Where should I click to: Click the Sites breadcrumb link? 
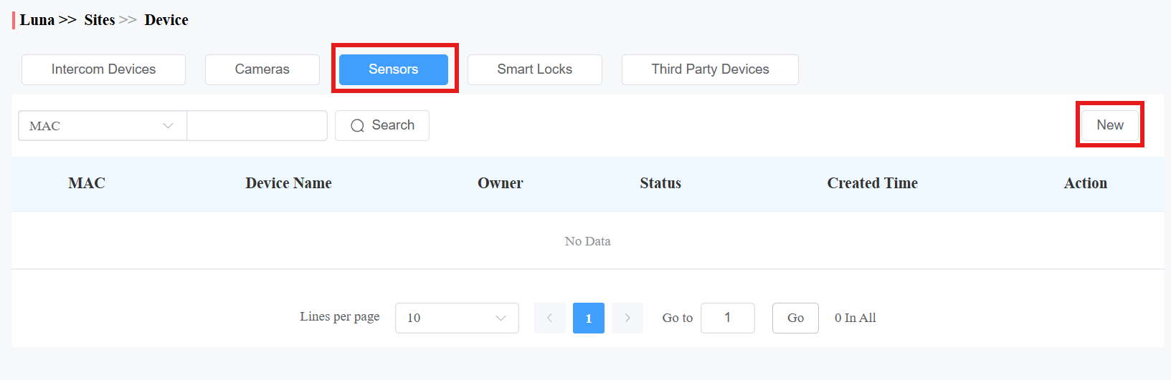point(100,20)
